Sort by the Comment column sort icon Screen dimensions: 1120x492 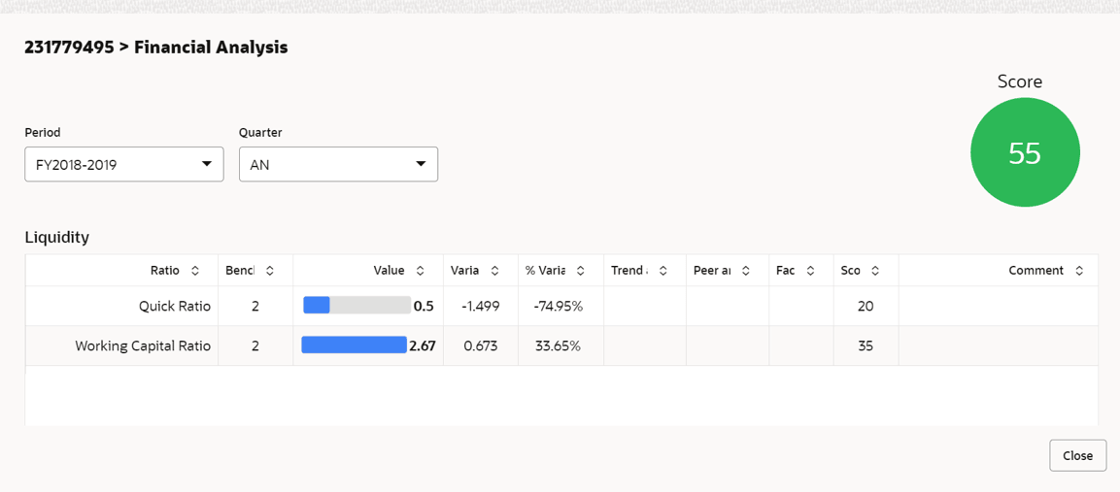pos(1078,271)
